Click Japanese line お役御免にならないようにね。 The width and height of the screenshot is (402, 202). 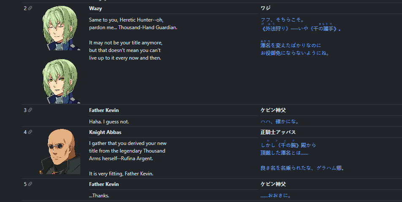295,53
